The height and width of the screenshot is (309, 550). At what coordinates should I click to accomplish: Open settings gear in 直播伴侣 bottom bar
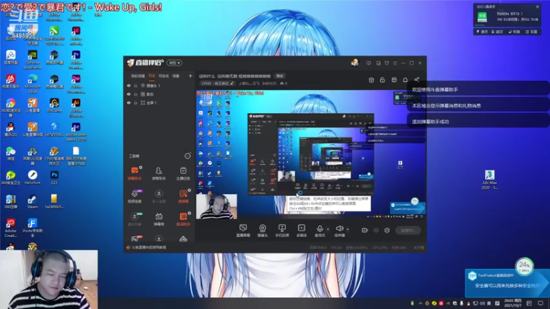pyautogui.click(x=387, y=230)
